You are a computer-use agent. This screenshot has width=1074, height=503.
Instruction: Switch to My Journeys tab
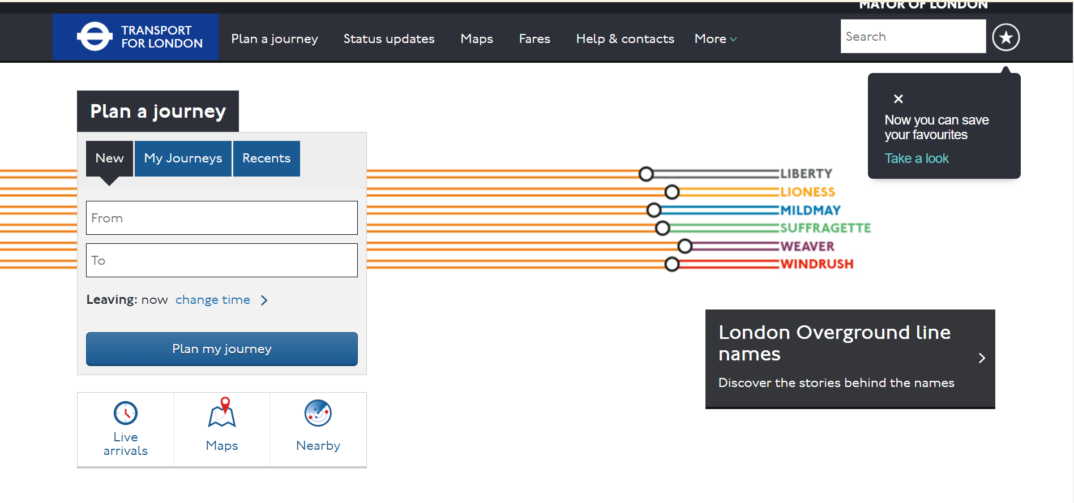[x=183, y=158]
